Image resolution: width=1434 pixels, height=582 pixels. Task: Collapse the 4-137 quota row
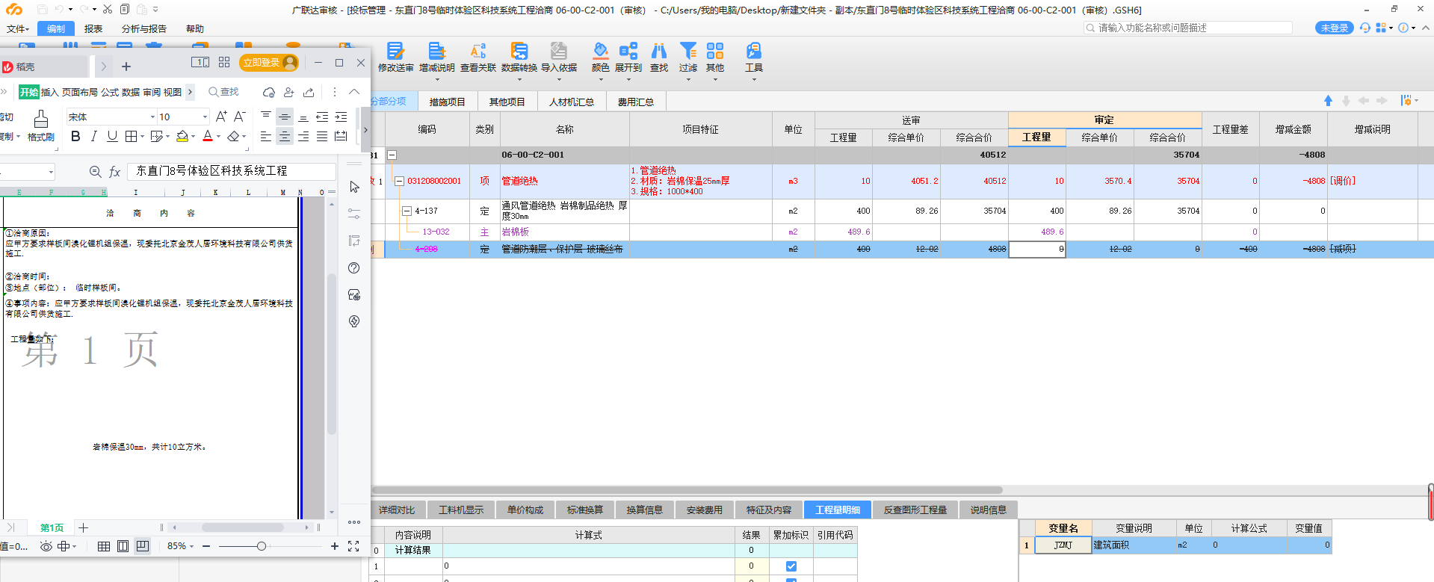(x=407, y=211)
